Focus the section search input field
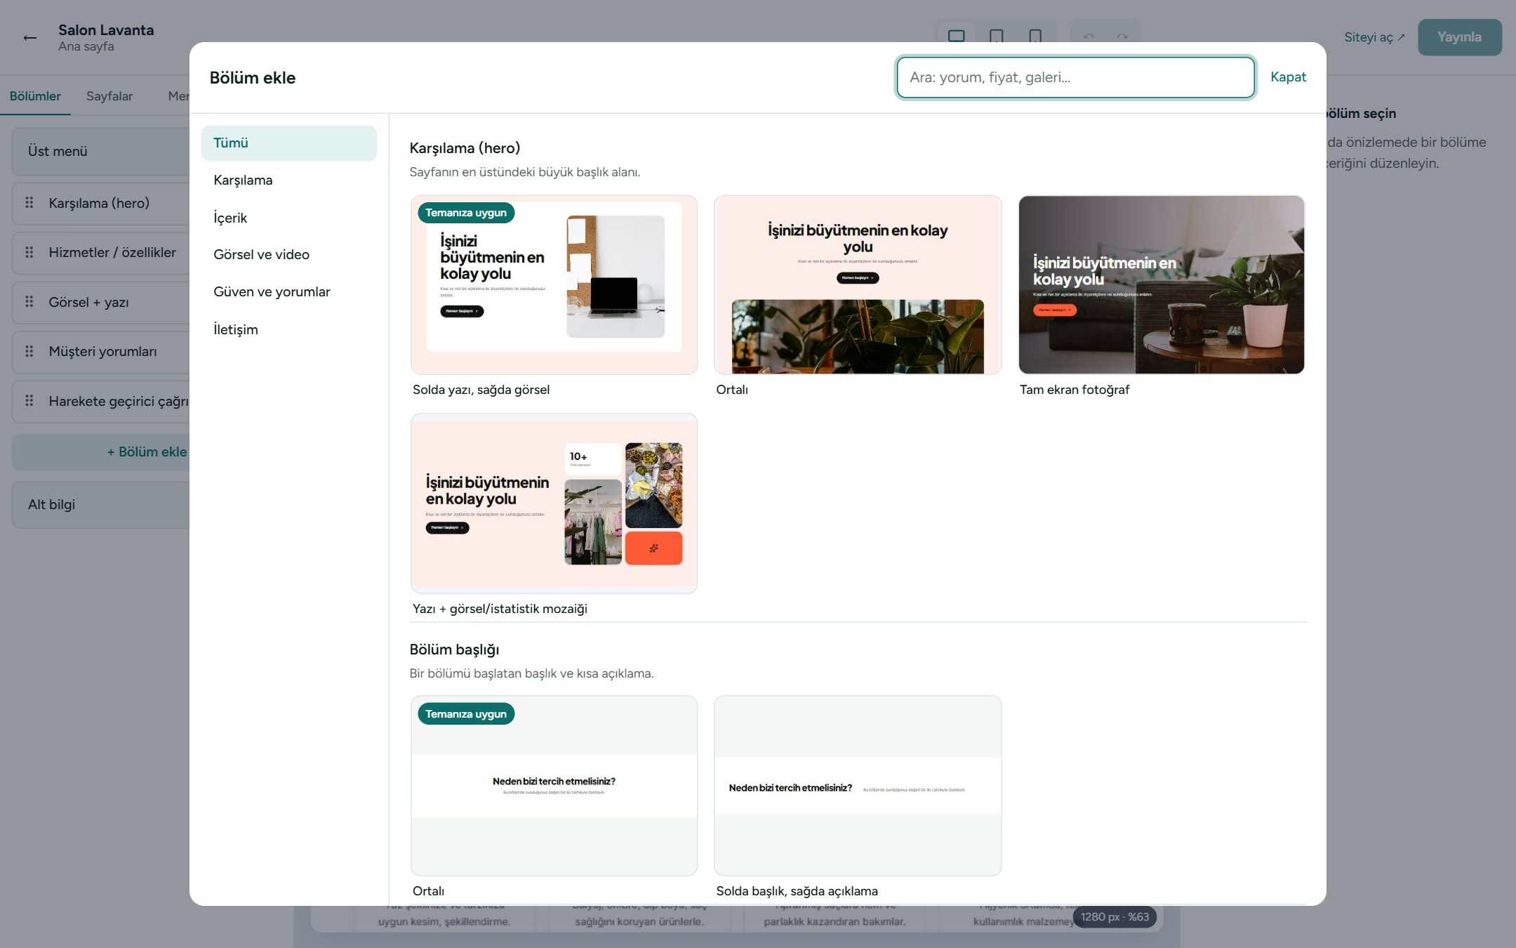This screenshot has width=1516, height=948. coord(1075,78)
